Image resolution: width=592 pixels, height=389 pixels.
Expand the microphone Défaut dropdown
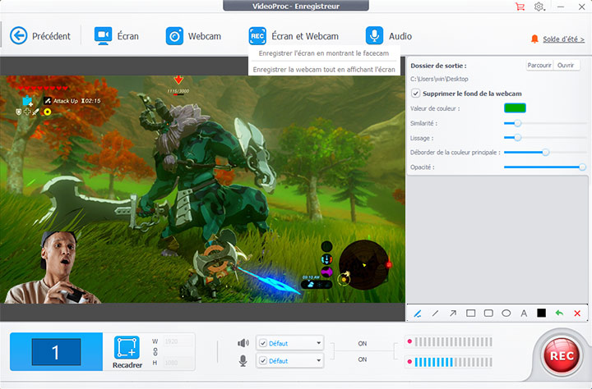[x=318, y=360]
